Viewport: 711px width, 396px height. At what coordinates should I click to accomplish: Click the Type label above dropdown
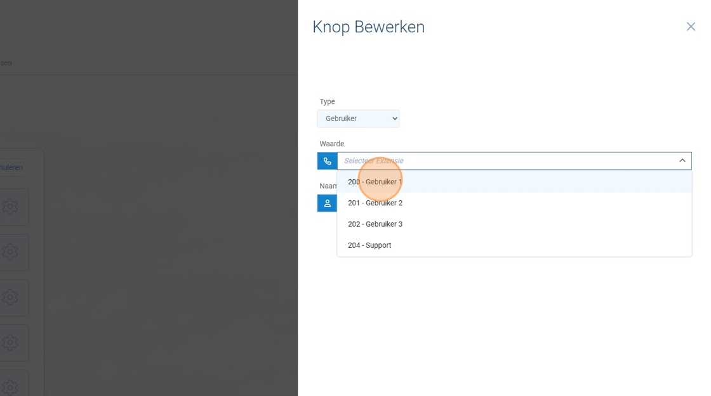tap(327, 101)
